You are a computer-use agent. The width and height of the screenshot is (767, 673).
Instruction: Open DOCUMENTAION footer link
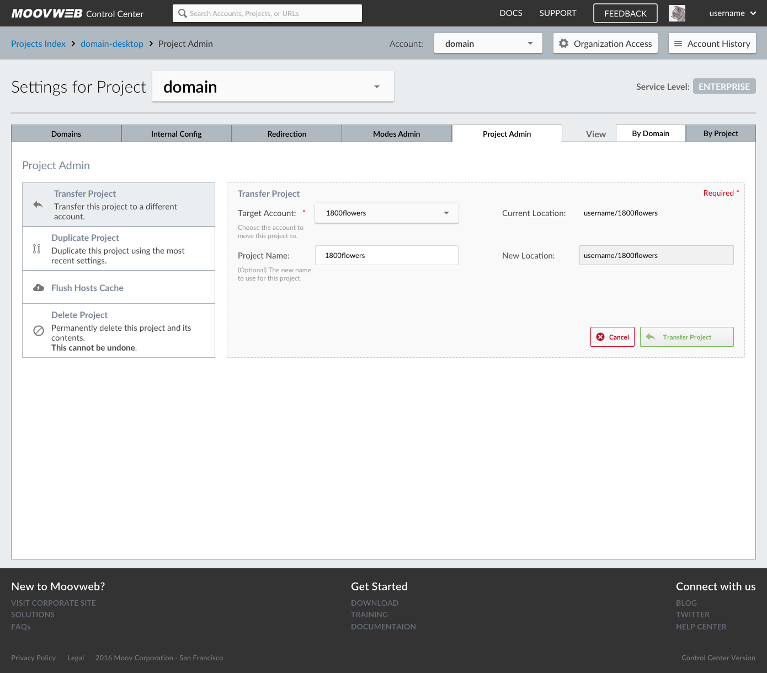(x=383, y=627)
